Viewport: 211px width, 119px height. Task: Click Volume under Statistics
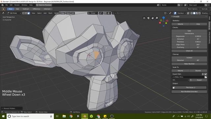(x=180, y=24)
